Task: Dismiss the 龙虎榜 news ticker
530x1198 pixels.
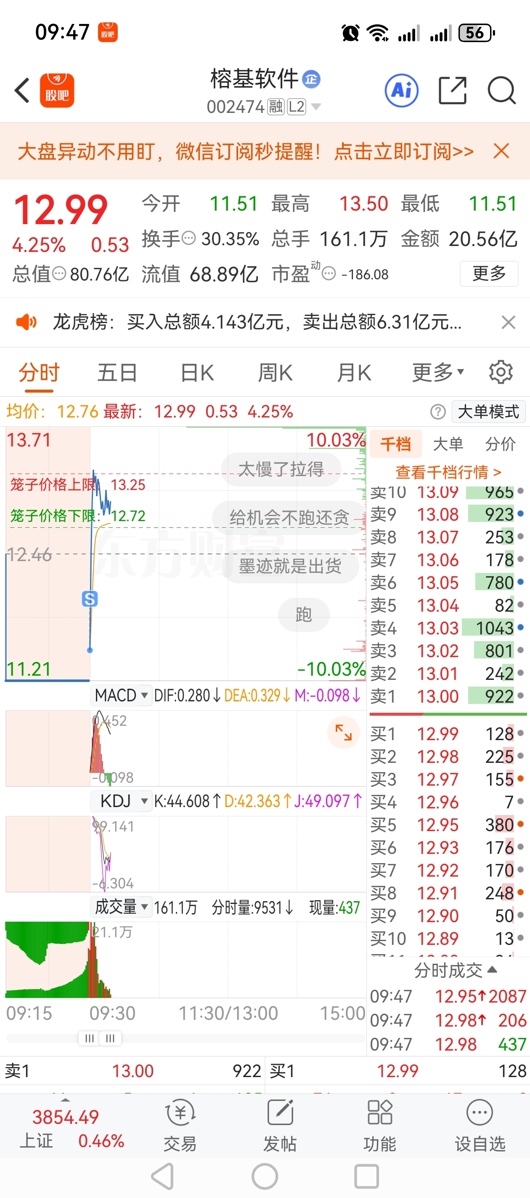Action: coord(509,322)
